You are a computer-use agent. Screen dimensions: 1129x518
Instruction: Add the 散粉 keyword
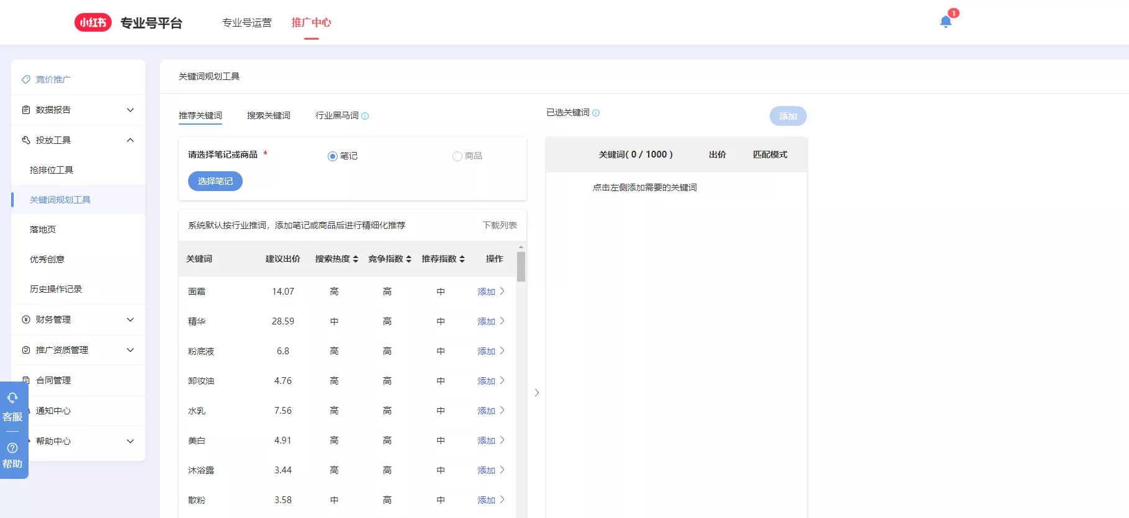(x=490, y=500)
